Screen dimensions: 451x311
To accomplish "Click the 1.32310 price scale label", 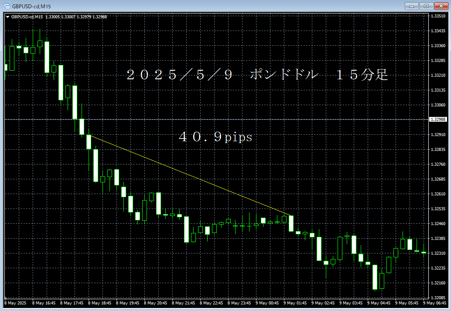I will [x=438, y=253].
